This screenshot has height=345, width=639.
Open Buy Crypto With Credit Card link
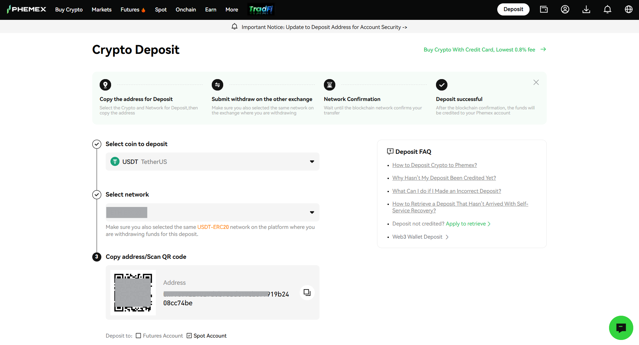point(479,49)
